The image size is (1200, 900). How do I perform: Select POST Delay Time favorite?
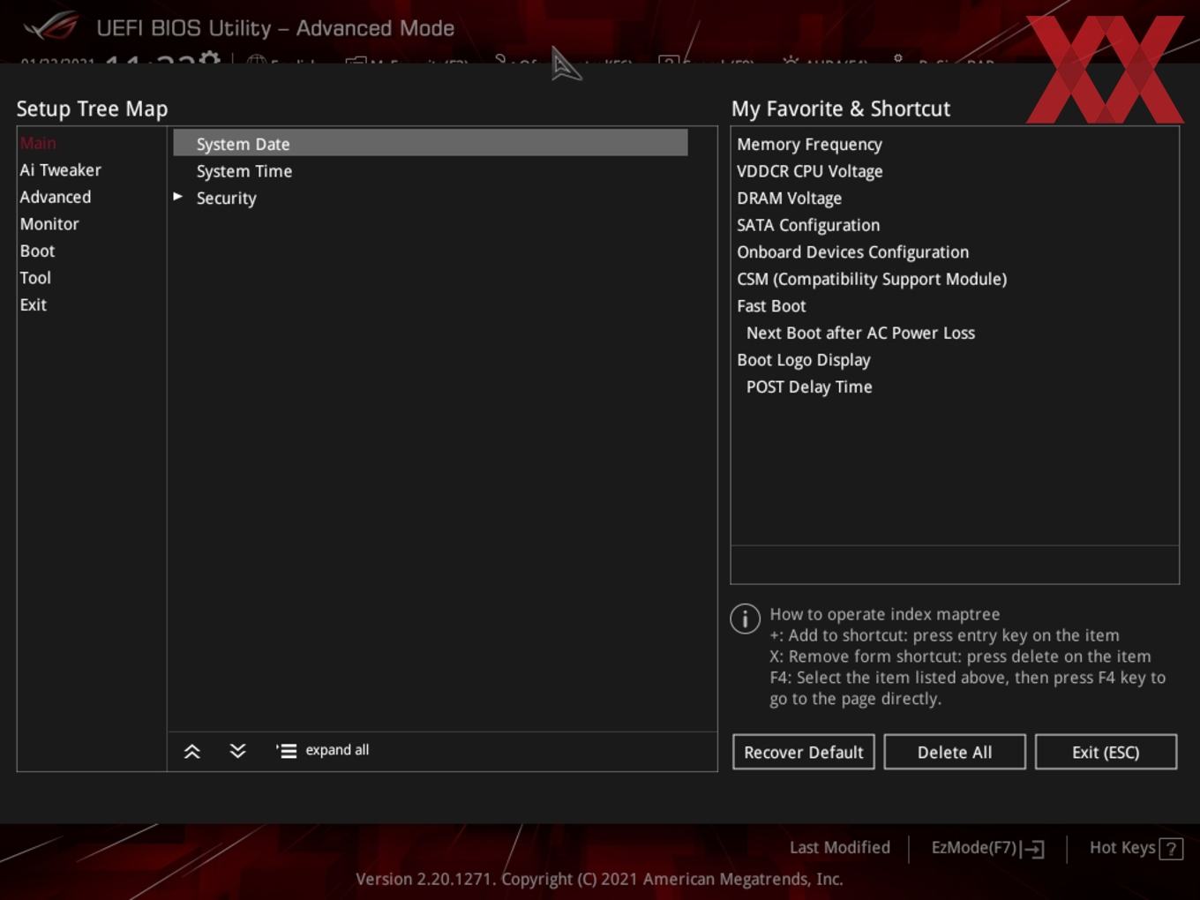coord(809,387)
